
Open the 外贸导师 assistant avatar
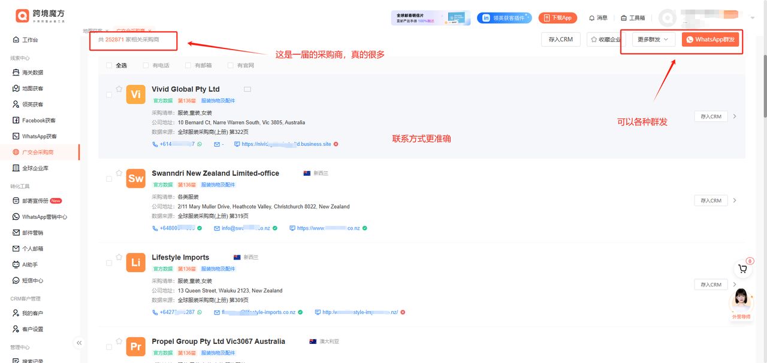[x=742, y=300]
